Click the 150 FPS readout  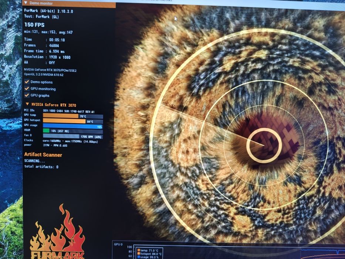coord(34,25)
